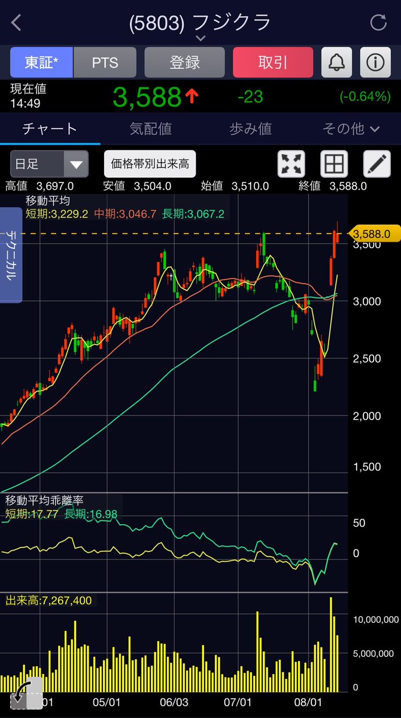This screenshot has height=718, width=401.
Task: Go back with the left arrow icon
Action: pyautogui.click(x=17, y=23)
